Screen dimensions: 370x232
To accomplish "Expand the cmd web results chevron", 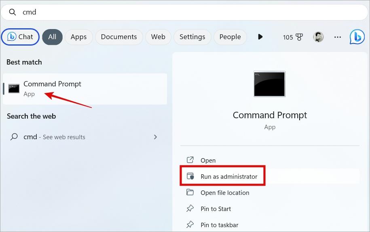I will [155, 137].
